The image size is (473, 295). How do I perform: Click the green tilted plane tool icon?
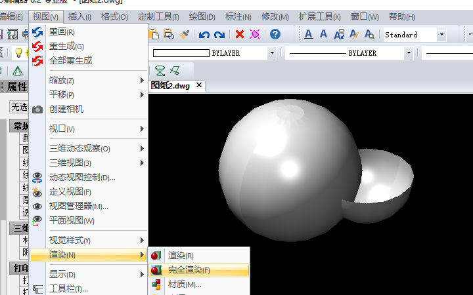coord(175,71)
